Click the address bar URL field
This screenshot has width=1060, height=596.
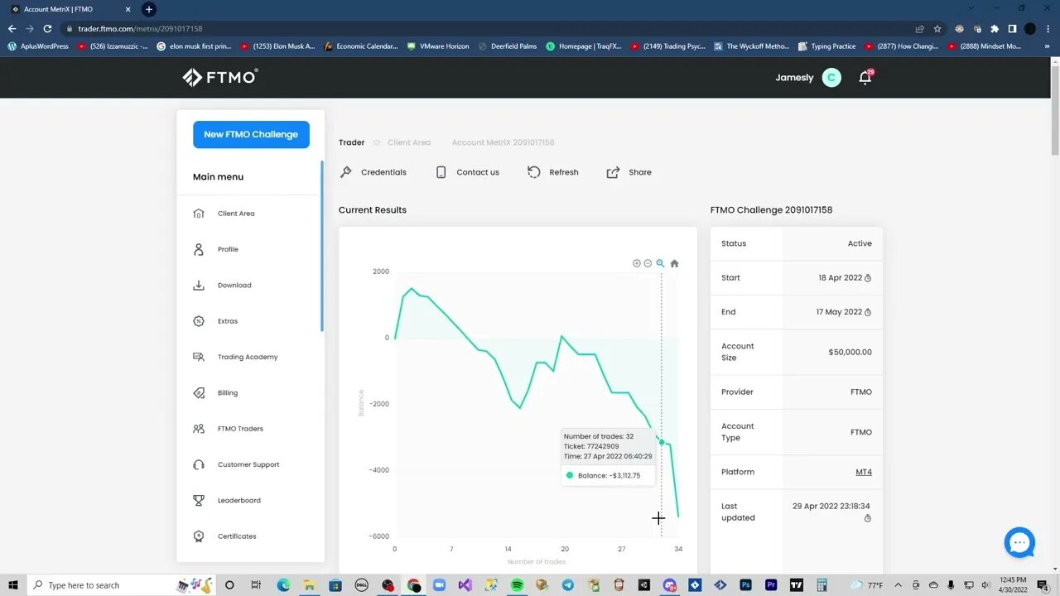[x=489, y=28]
